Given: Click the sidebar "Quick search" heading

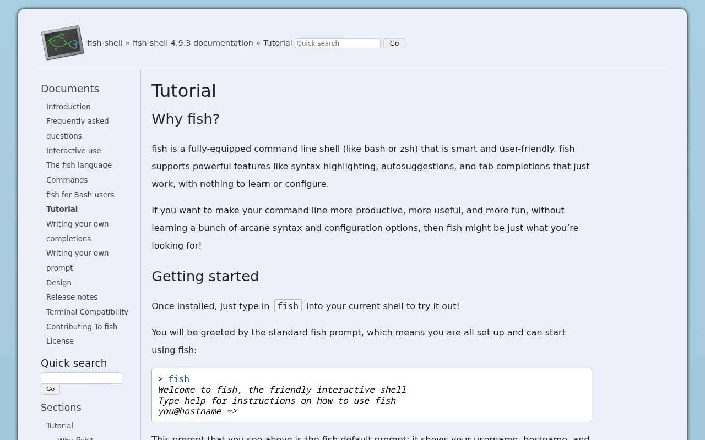Looking at the screenshot, I should pyautogui.click(x=74, y=363).
